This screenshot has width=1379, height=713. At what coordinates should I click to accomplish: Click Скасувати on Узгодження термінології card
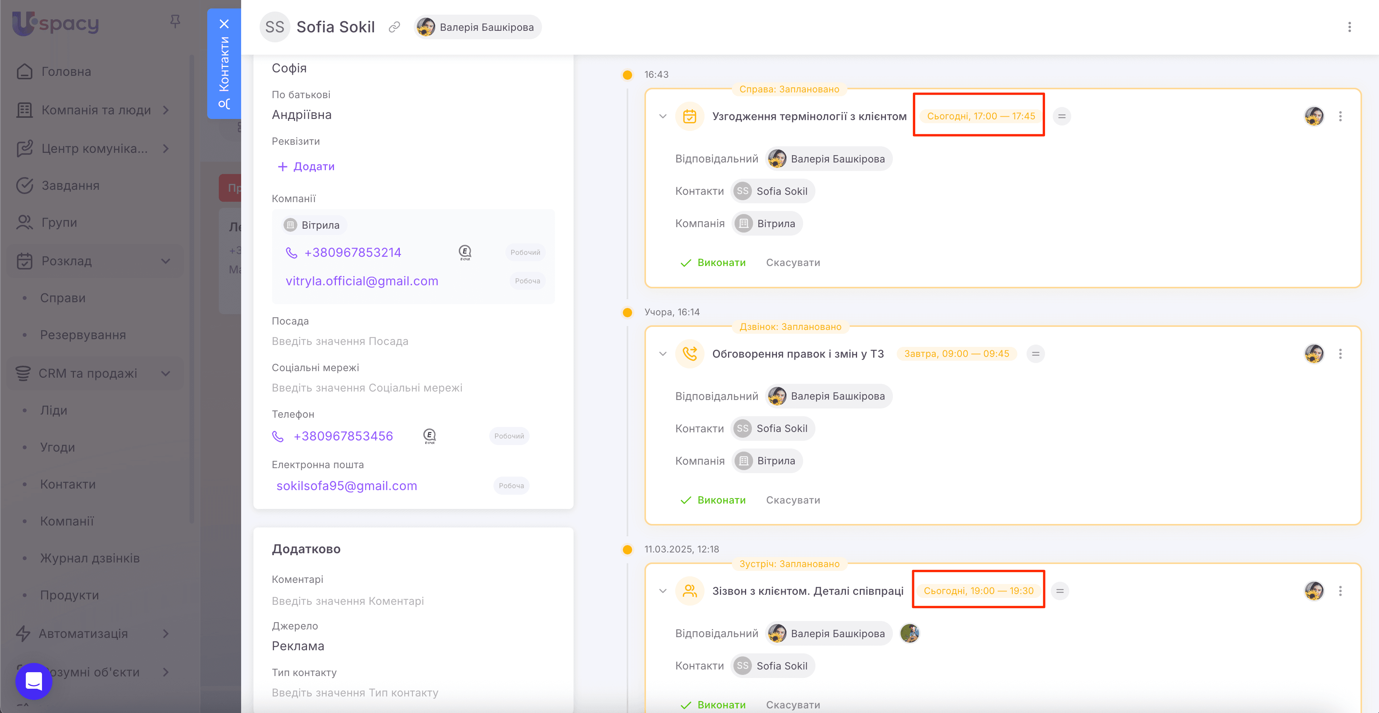(793, 263)
